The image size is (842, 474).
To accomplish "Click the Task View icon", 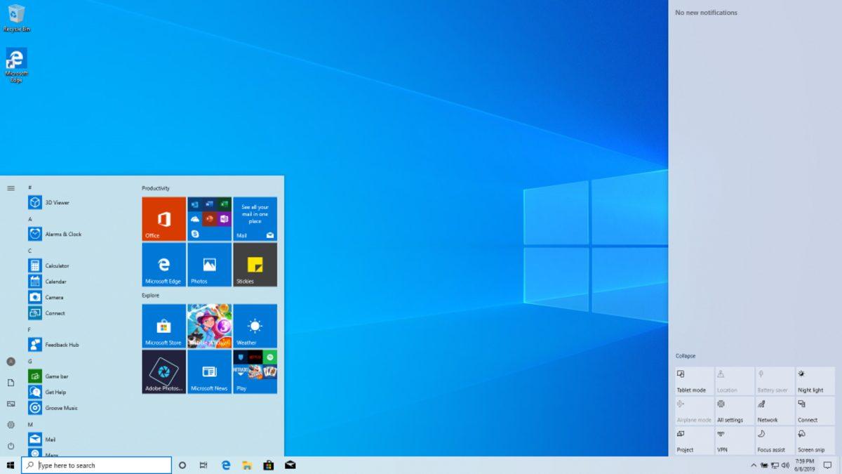I will 203,465.
